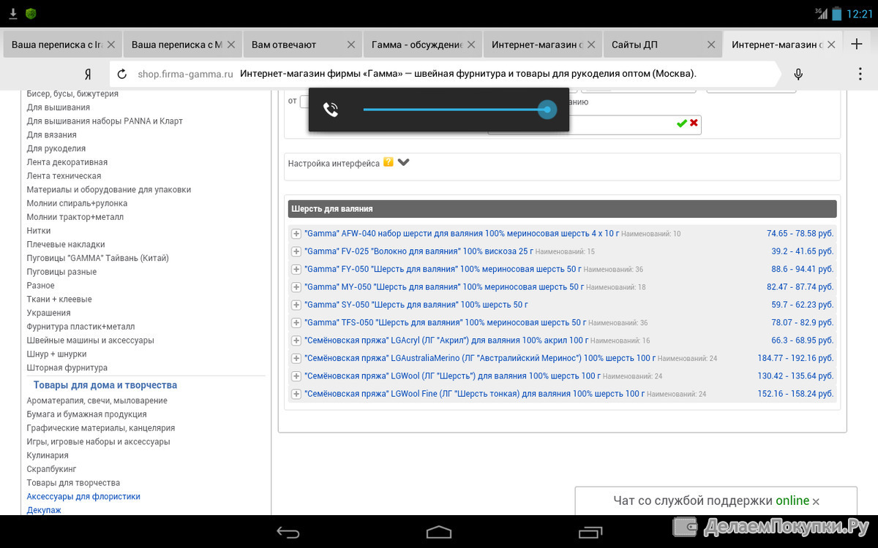Tap the green app notification icon
This screenshot has height=548, width=878.
31,13
